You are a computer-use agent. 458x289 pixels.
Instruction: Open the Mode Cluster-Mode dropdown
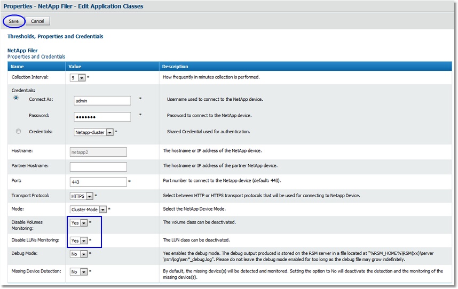pyautogui.click(x=88, y=210)
